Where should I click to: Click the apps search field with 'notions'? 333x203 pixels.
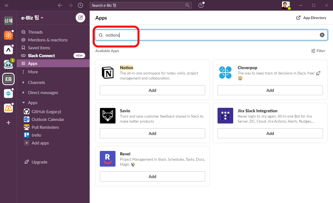[x=211, y=35]
